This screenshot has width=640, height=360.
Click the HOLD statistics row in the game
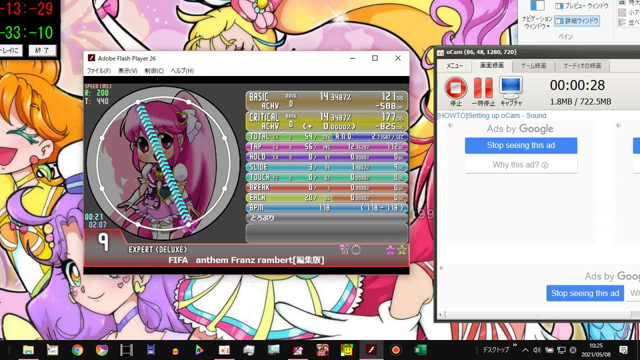coord(327,157)
